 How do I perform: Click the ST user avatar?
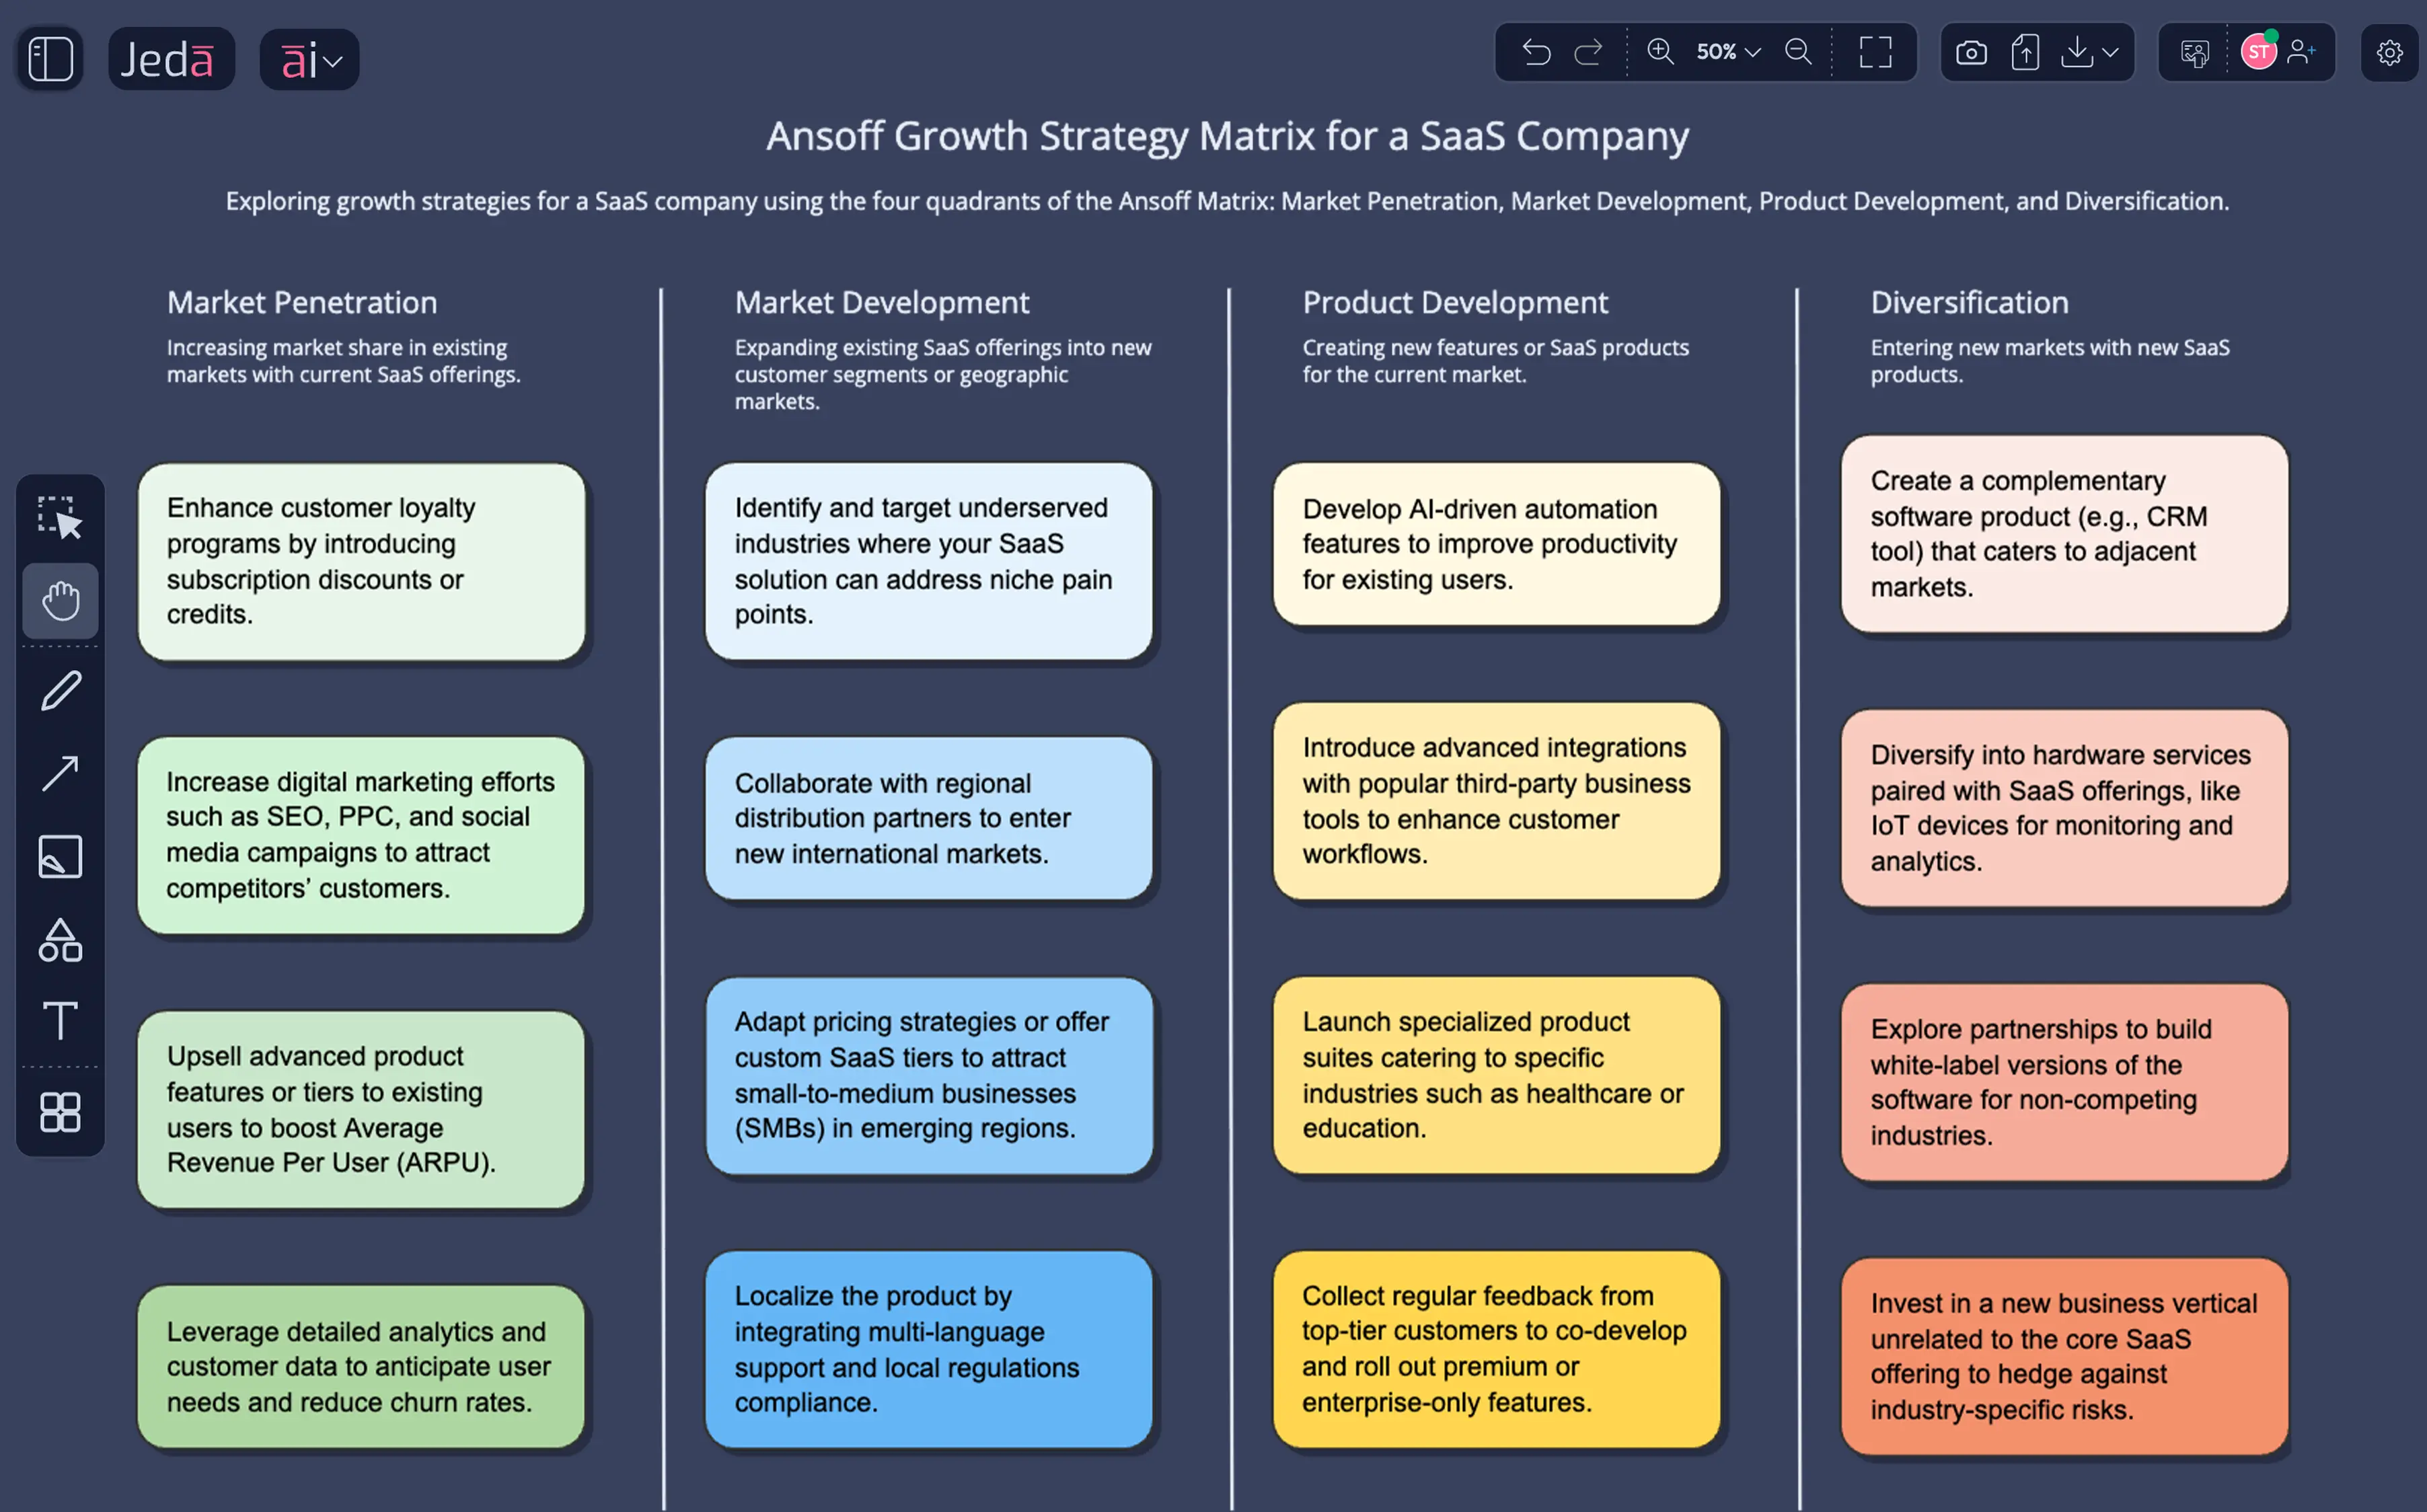tap(2259, 52)
